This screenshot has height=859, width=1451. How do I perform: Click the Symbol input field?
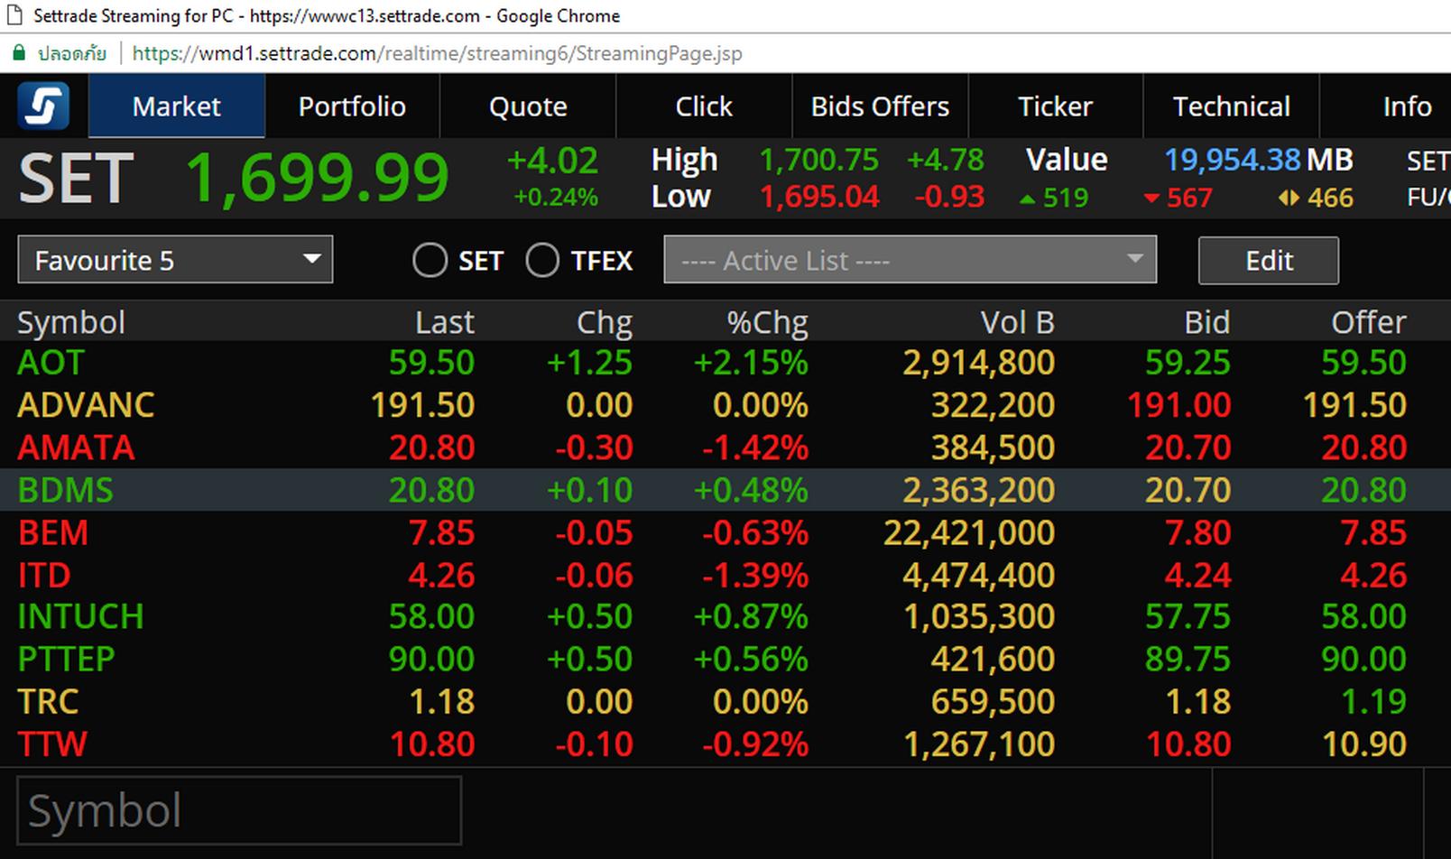point(239,810)
